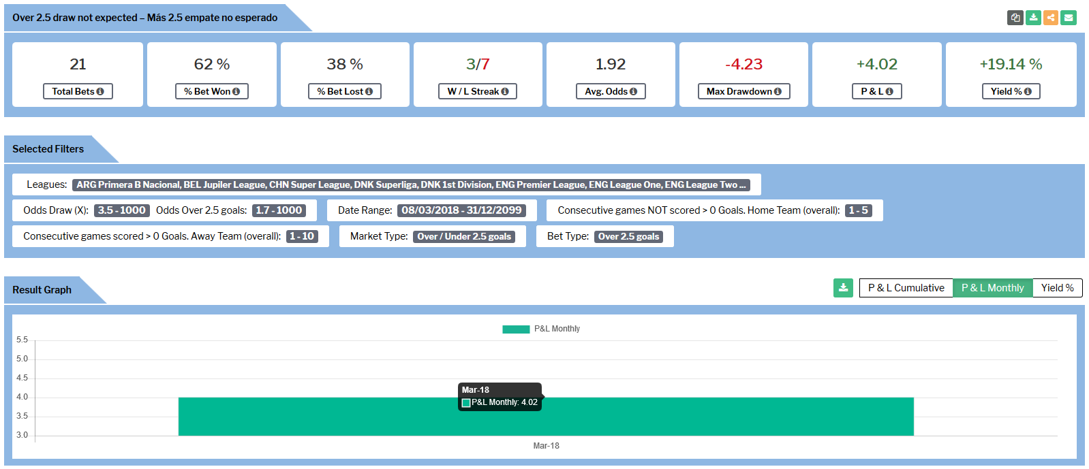
Task: Click the Over / Under 2.5 goals market badge
Action: point(463,237)
